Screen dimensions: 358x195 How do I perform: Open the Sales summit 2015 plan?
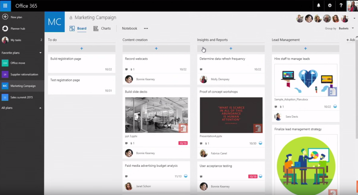[22, 97]
